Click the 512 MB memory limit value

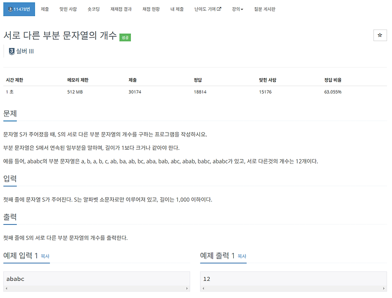click(75, 92)
